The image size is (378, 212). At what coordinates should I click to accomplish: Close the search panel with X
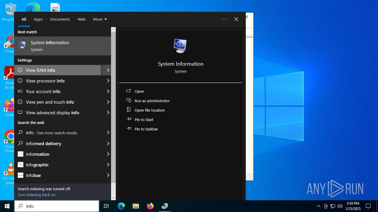[x=236, y=19]
